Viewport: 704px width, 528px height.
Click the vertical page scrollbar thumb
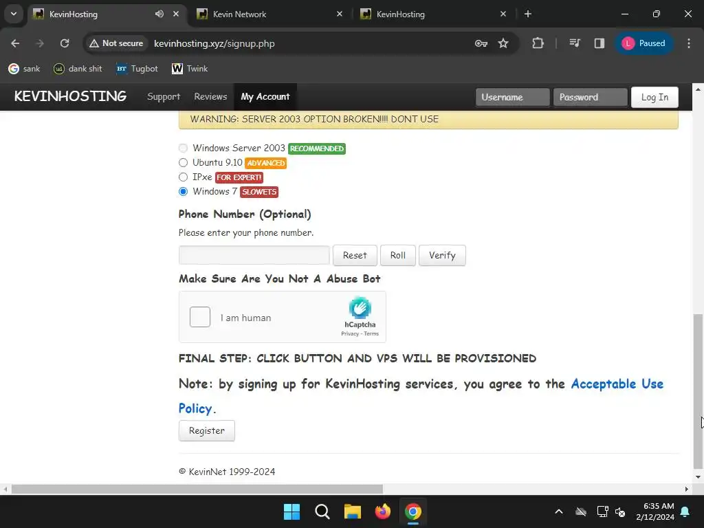(698, 390)
